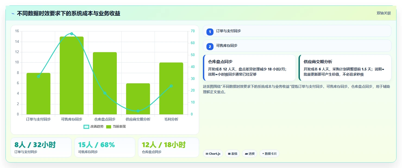Open the 可售库存同步 list item
This screenshot has height=168, width=402.
[297, 46]
